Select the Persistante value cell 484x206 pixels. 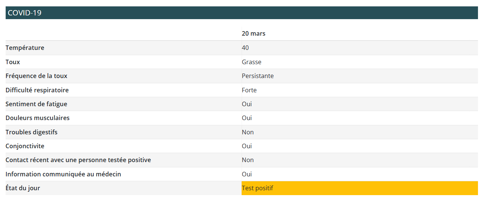pos(257,76)
